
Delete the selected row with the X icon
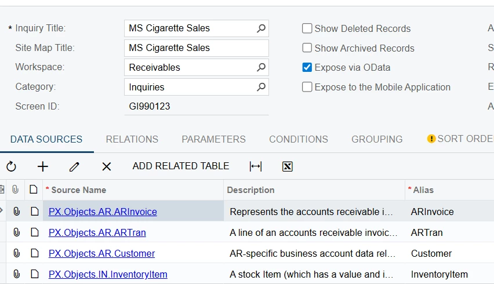point(107,166)
